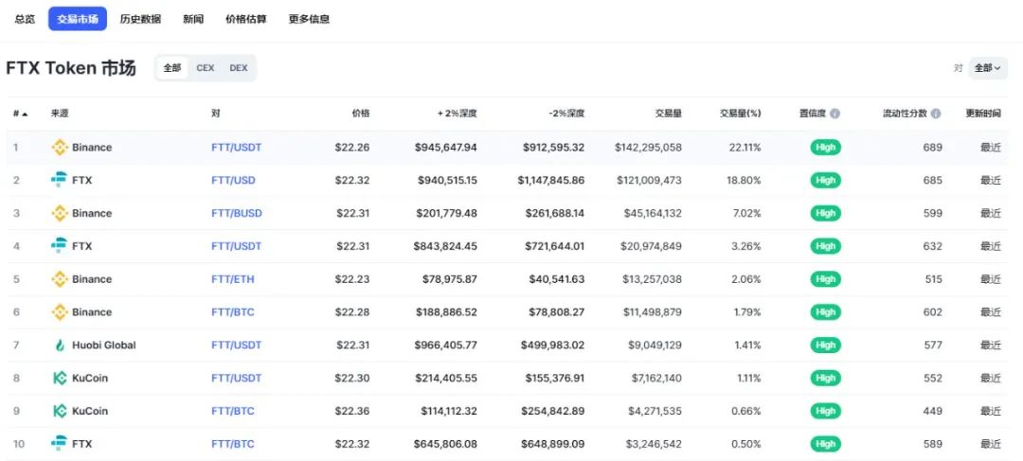
Task: Open the 新闻 tab
Action: point(193,19)
